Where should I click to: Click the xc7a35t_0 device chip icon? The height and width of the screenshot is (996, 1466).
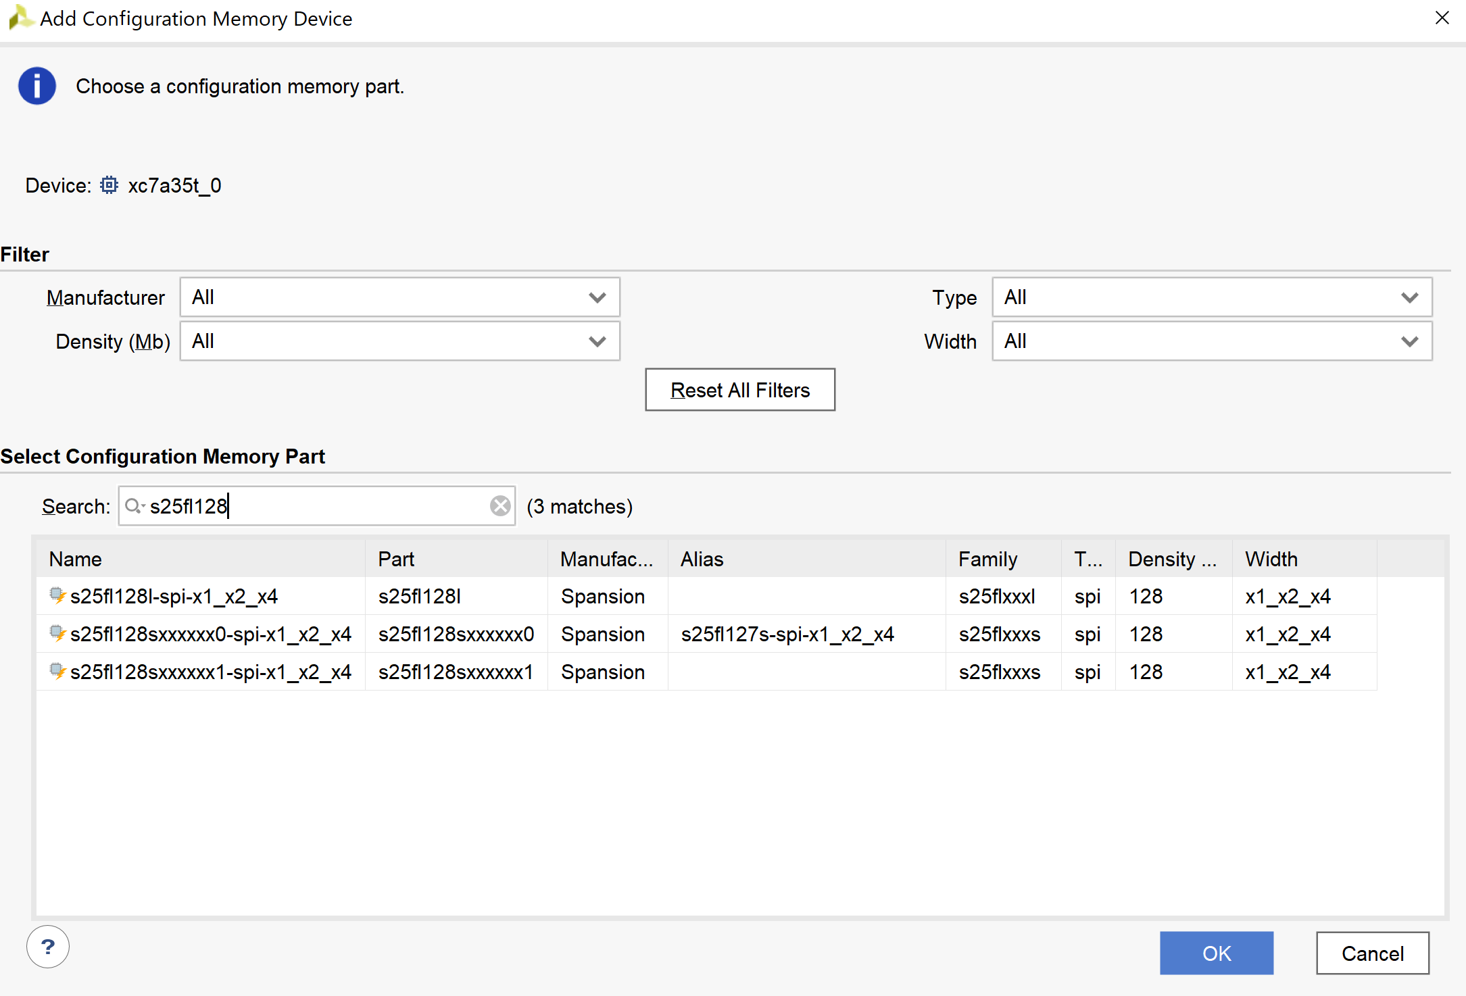(109, 185)
